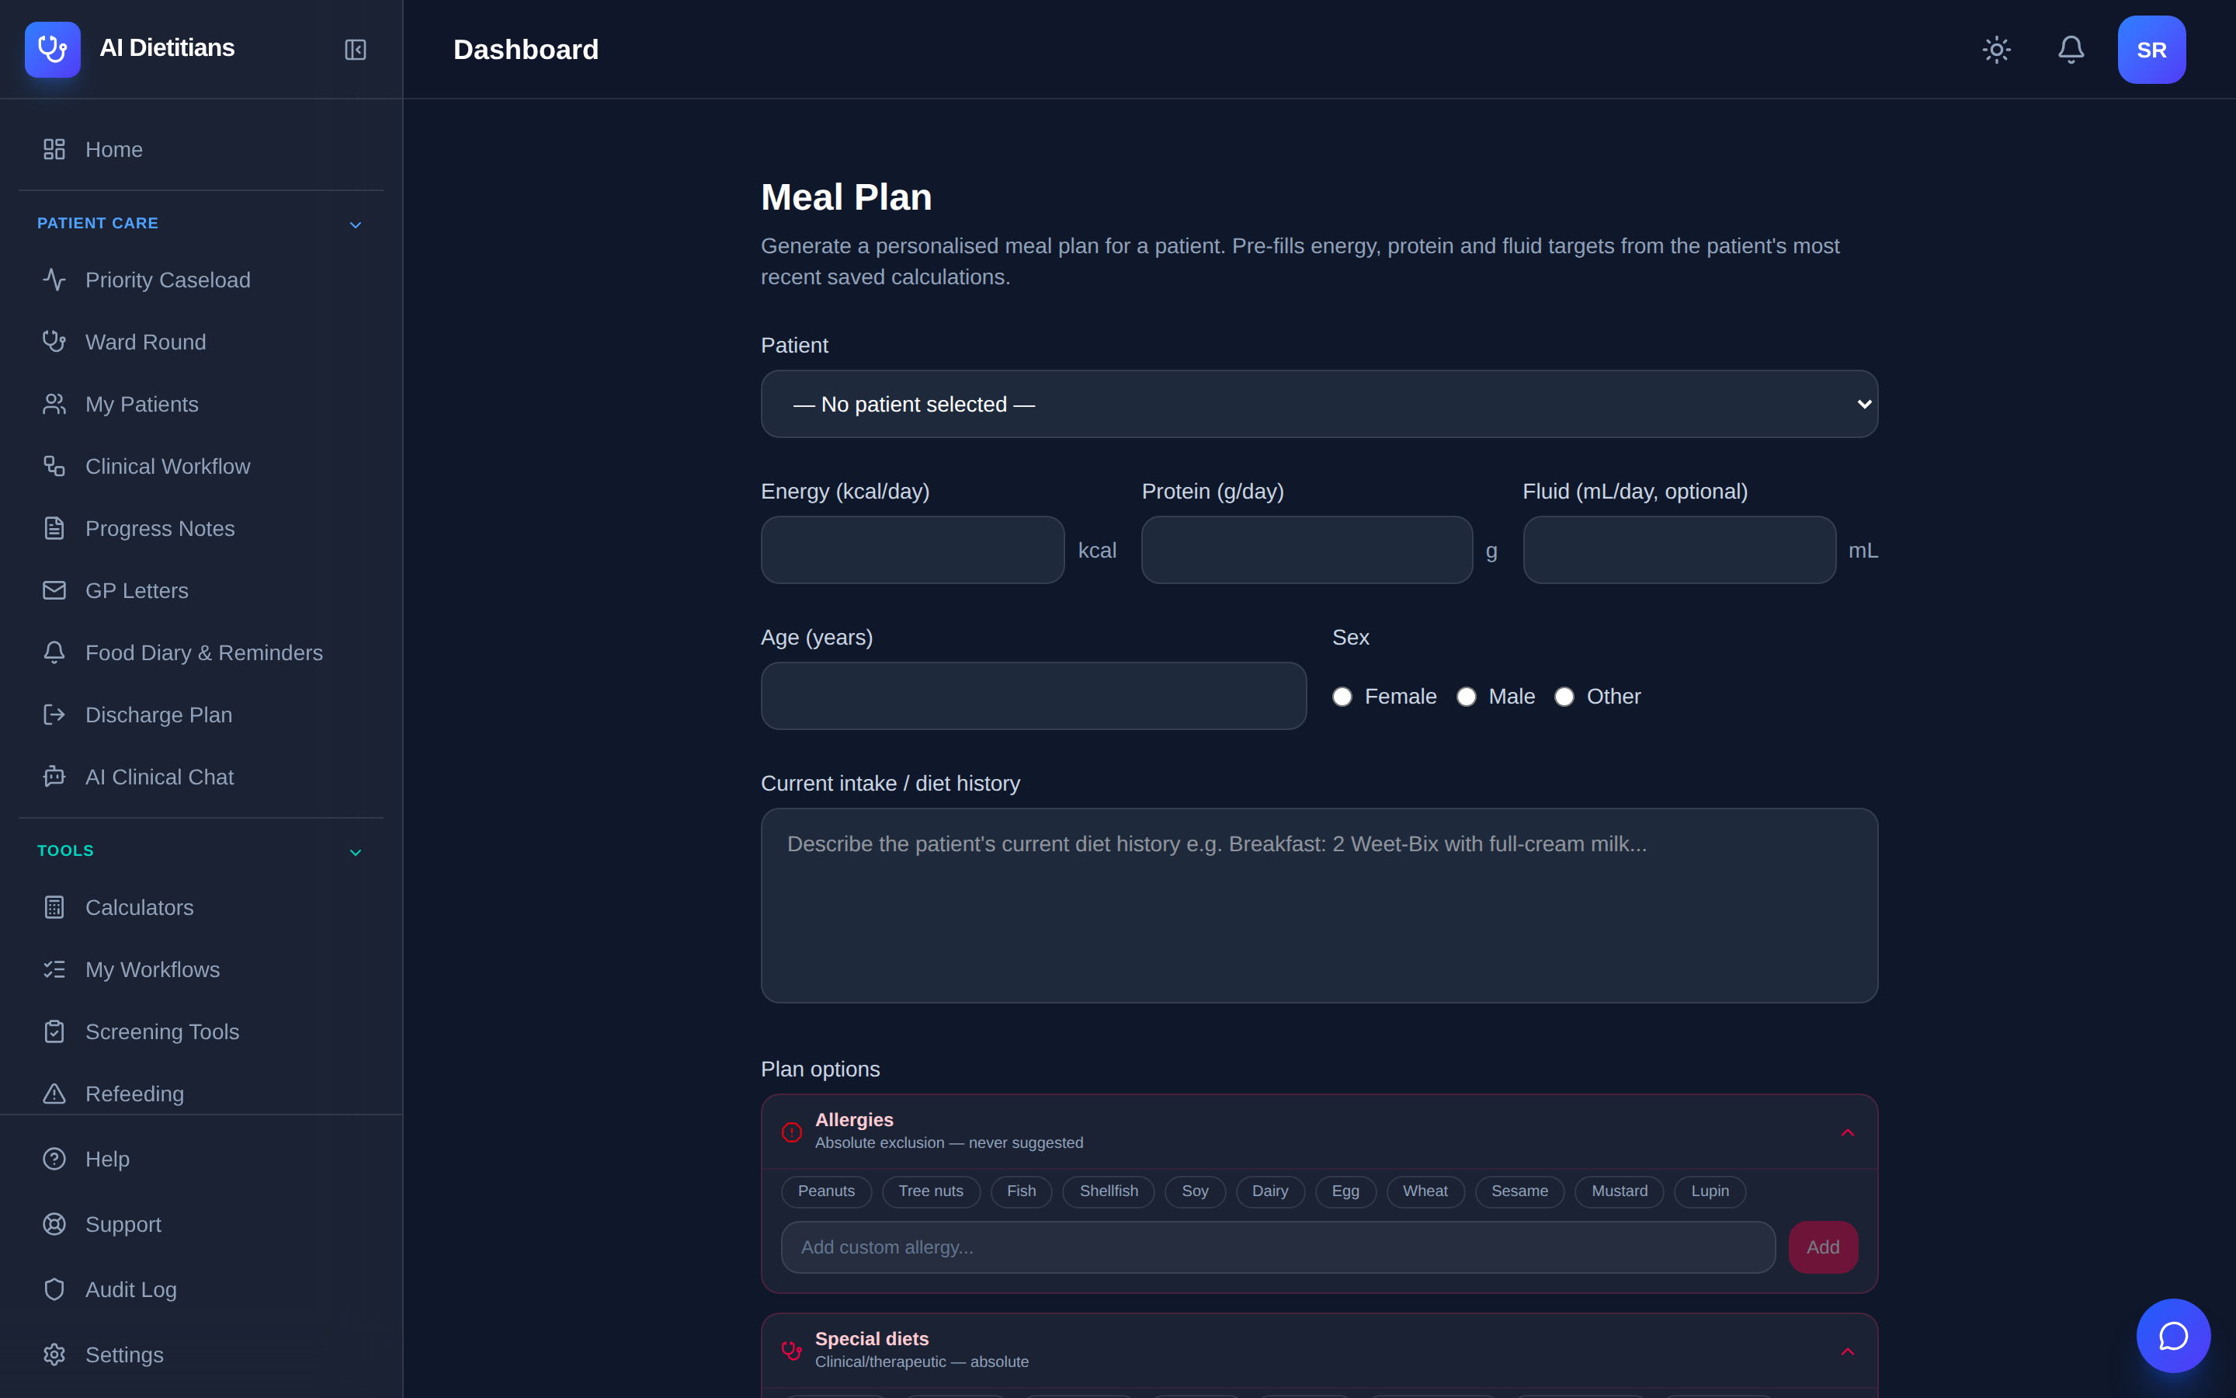Open the Support link

click(x=200, y=1224)
